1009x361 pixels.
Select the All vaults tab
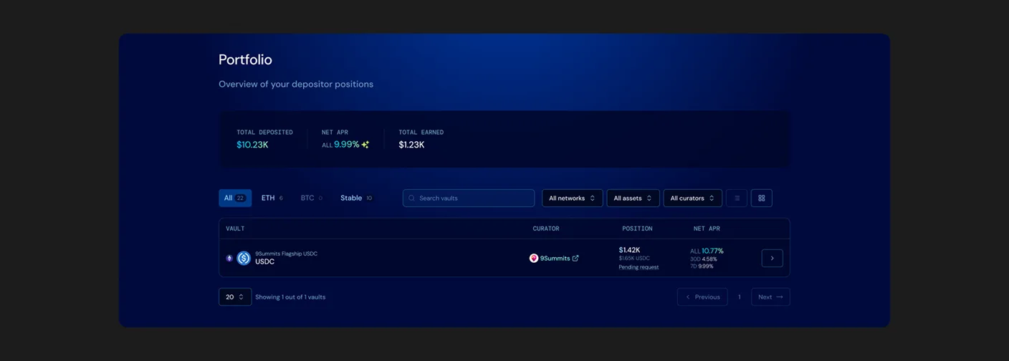[x=235, y=198]
